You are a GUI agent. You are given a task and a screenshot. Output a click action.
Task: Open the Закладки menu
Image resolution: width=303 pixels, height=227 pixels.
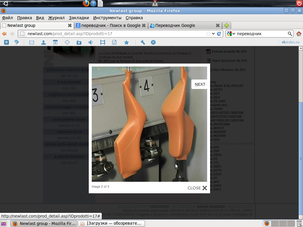[79, 18]
